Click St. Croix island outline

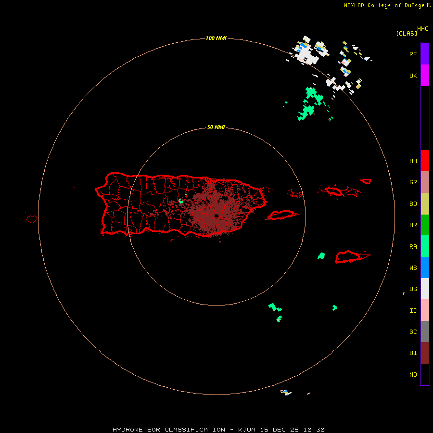coord(348,256)
